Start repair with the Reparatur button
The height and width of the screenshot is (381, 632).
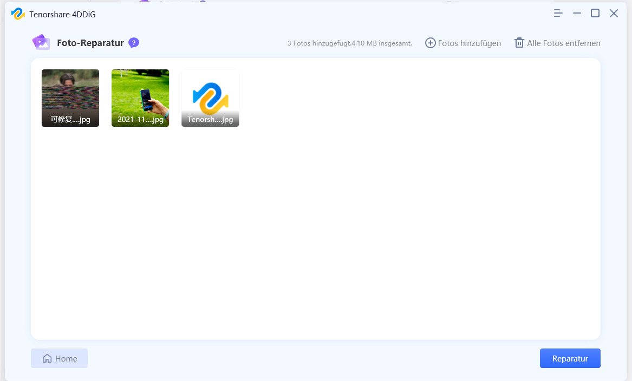[570, 358]
